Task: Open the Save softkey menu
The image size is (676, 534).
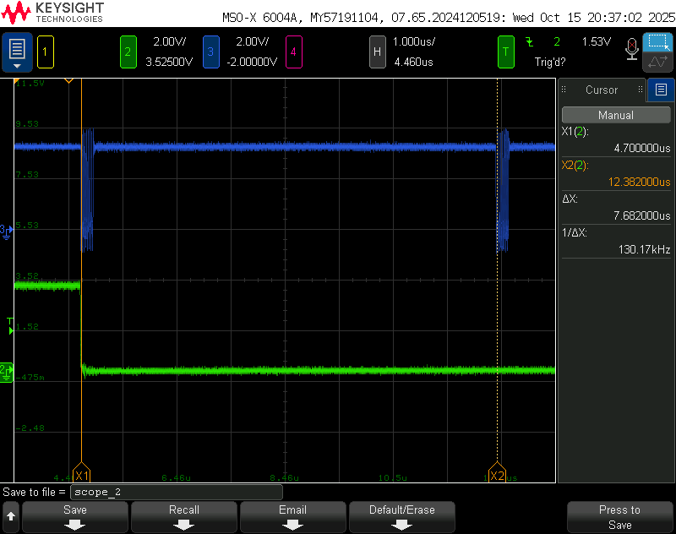Action: [75, 517]
